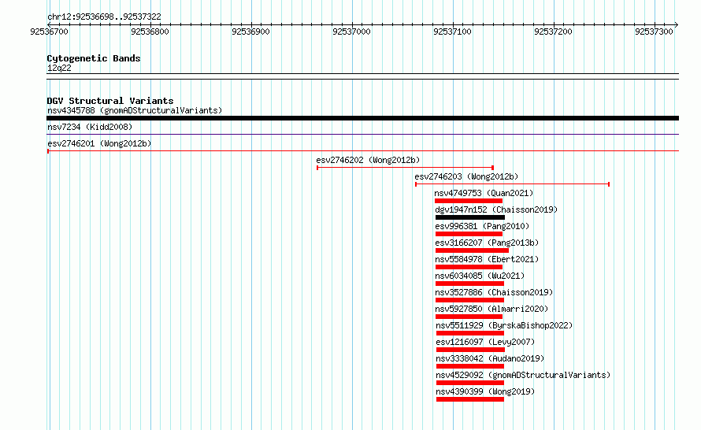Click the red bar under nsv3338042
Image resolution: width=701 pixels, height=430 pixels.
point(470,366)
